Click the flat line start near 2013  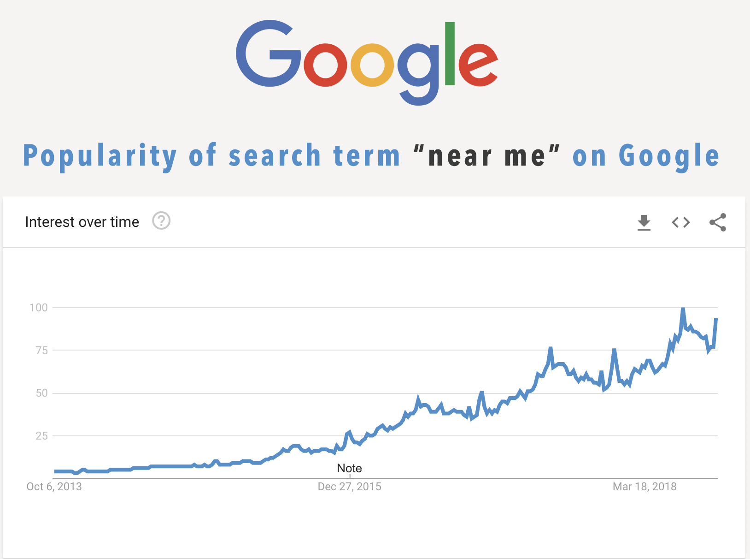(55, 471)
